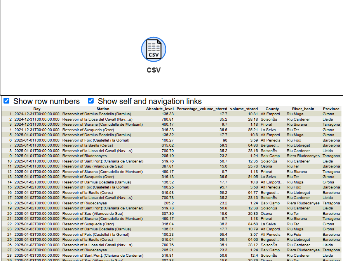The width and height of the screenshot is (343, 261).
Task: Select the Reservoir of Foix cell in row 6
Action: click(96, 140)
